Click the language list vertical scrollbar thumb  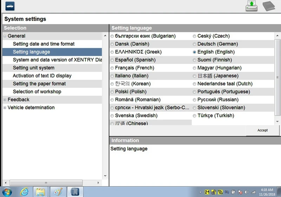point(277,77)
